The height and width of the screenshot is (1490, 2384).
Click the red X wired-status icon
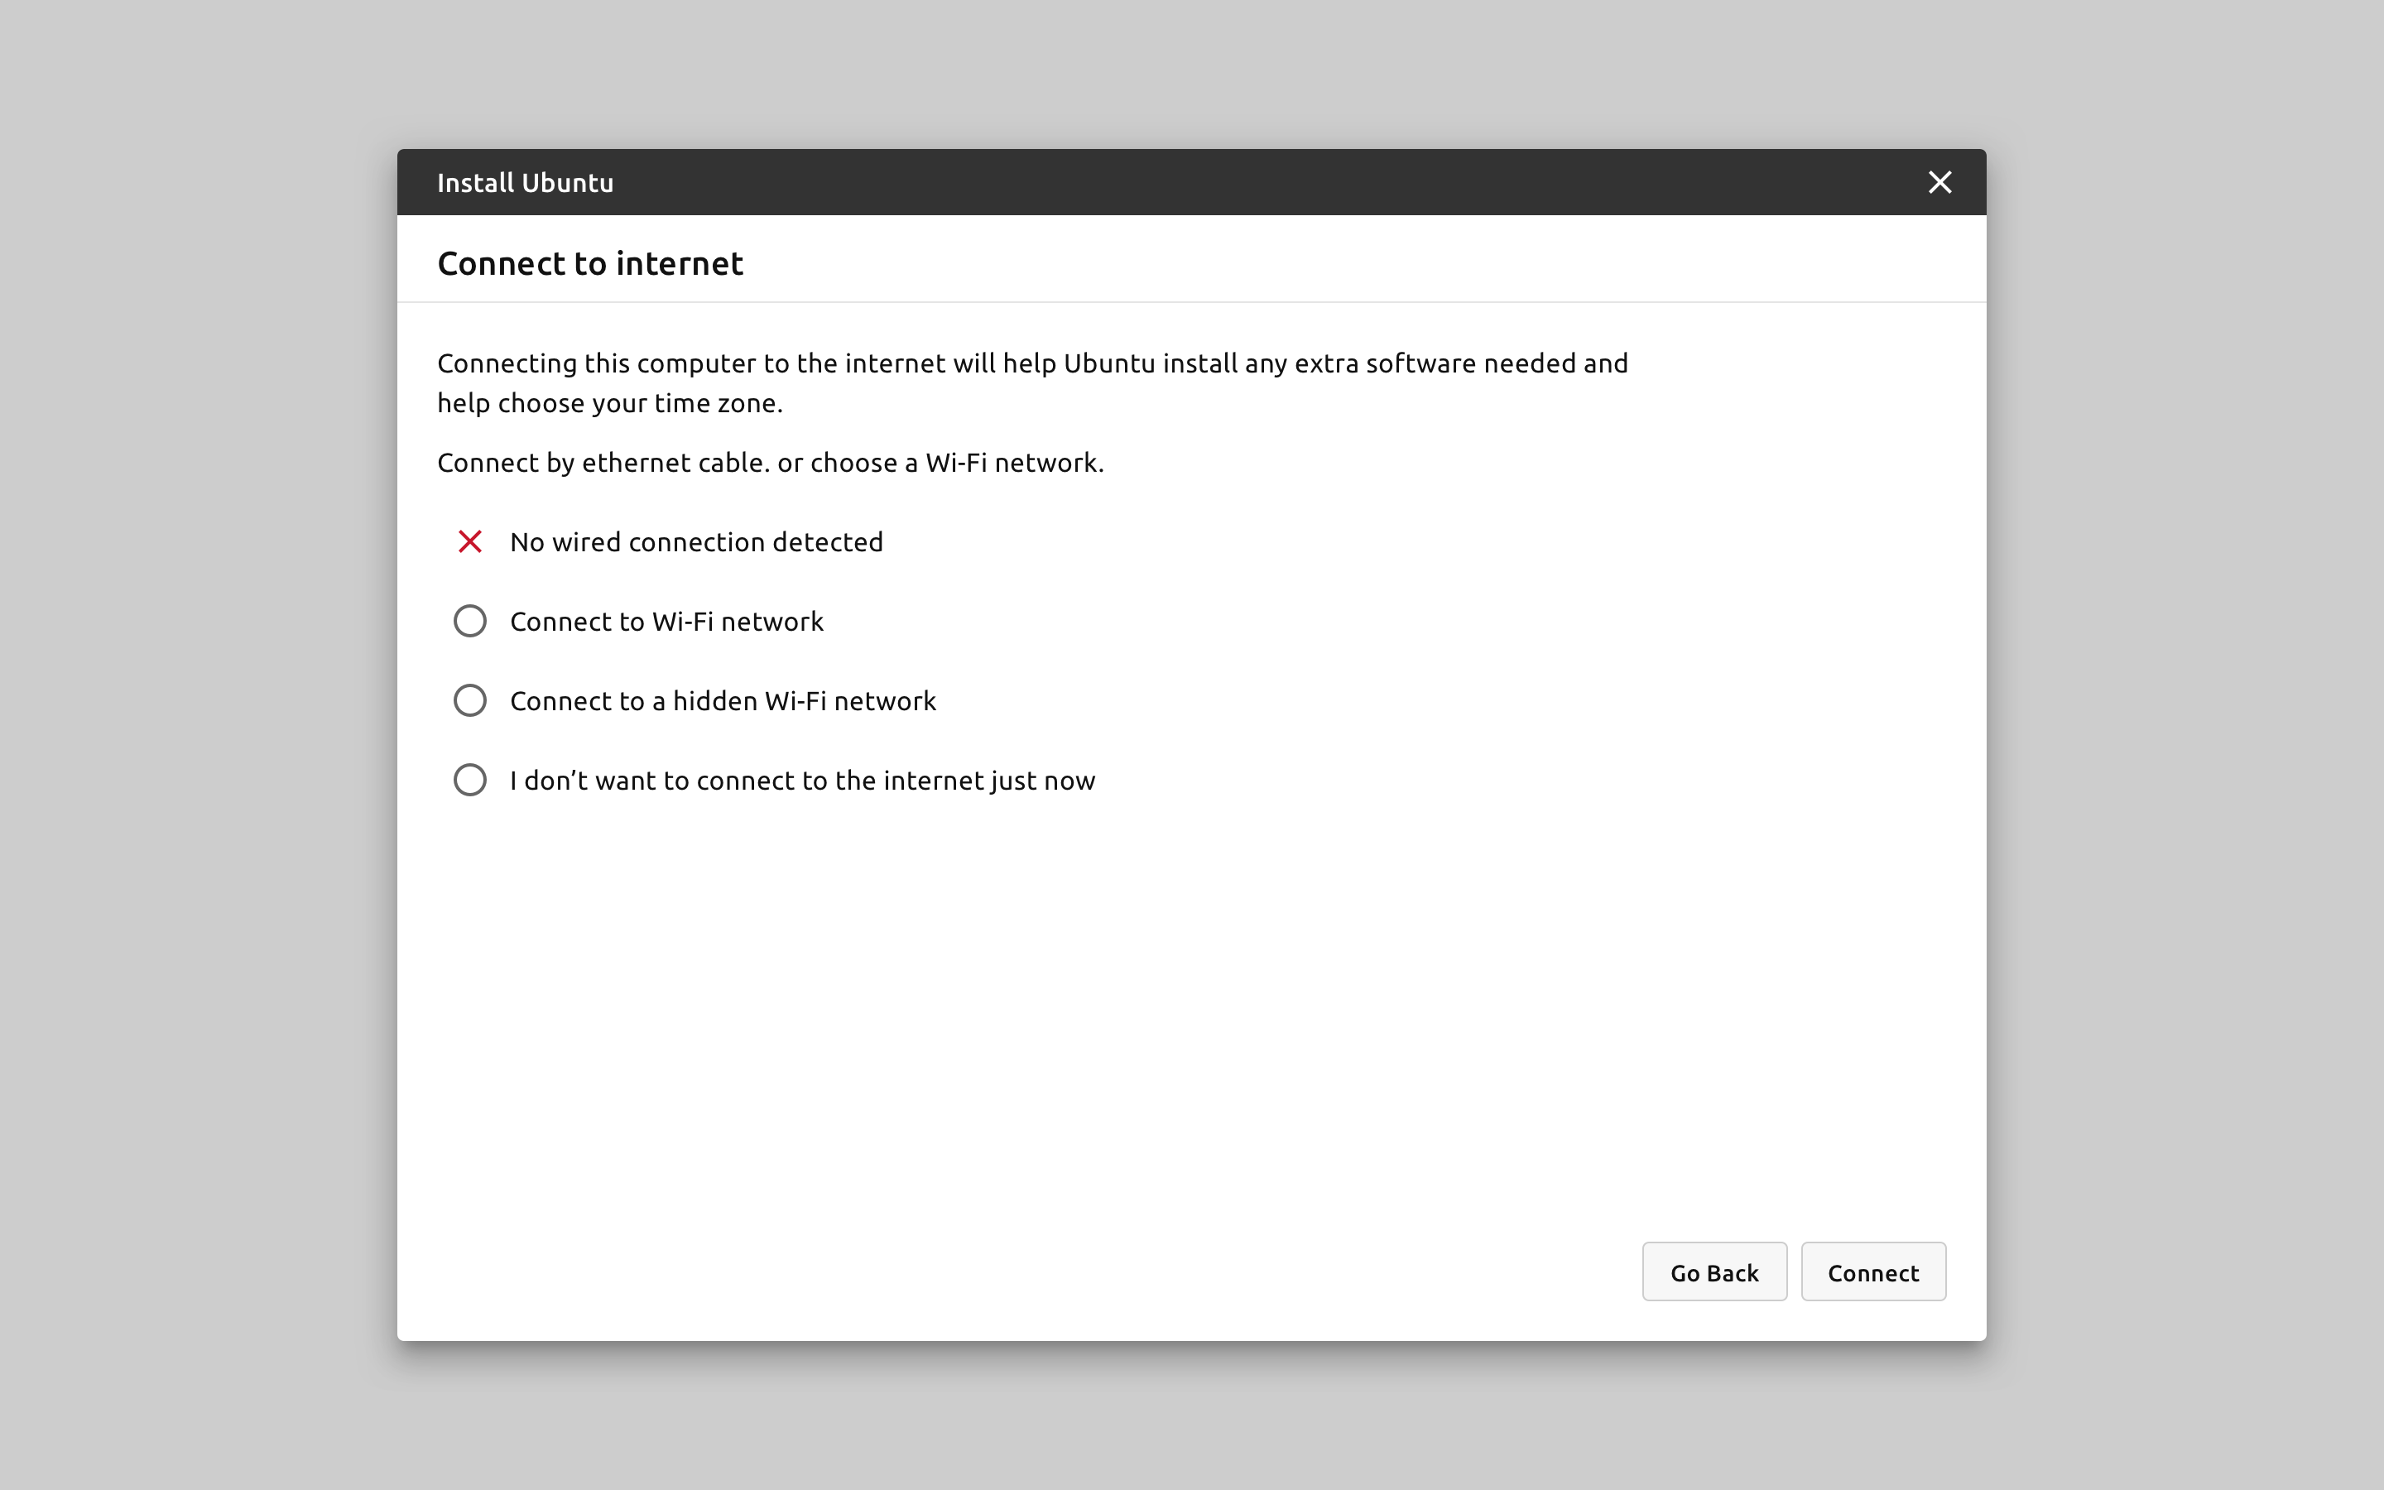(x=470, y=542)
